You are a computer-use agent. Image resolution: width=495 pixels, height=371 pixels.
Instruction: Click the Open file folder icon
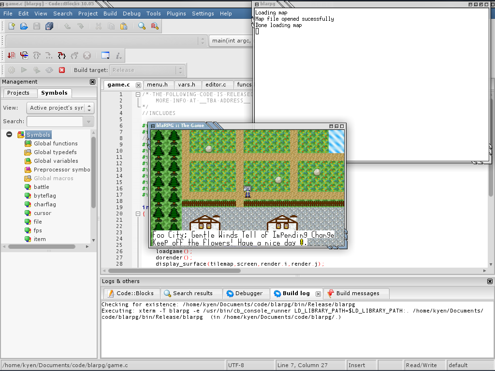24,26
